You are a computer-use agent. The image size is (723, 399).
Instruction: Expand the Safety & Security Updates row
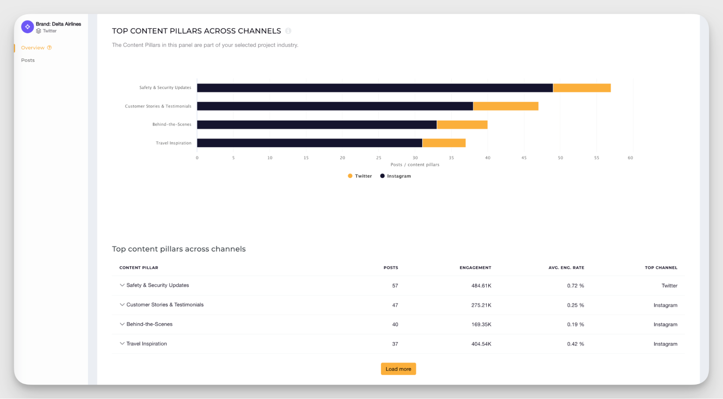pyautogui.click(x=122, y=285)
